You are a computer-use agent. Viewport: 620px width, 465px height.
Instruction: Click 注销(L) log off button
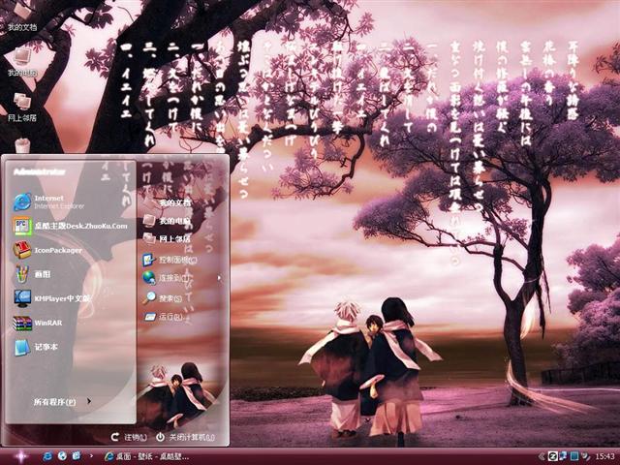129,437
